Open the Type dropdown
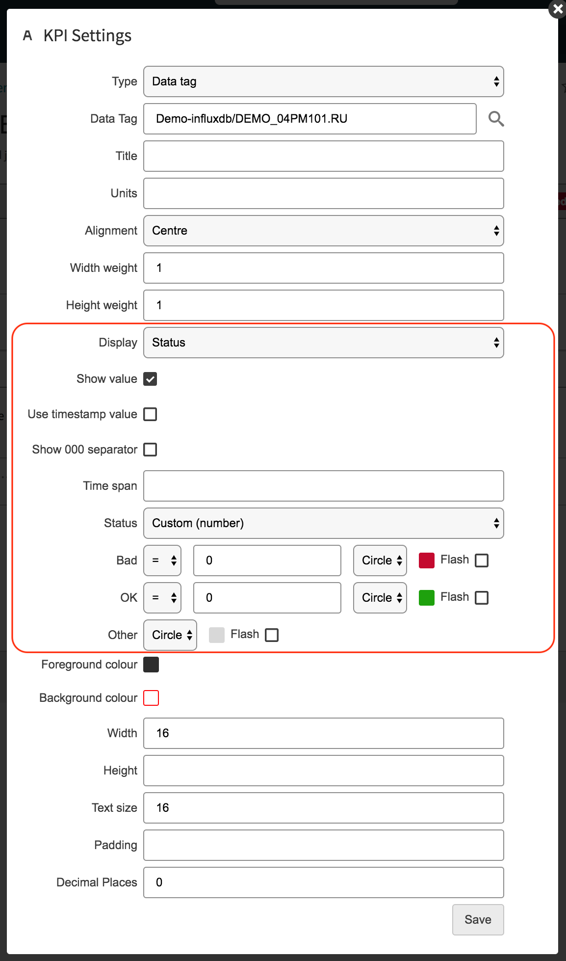Image resolution: width=566 pixels, height=961 pixels. (324, 81)
